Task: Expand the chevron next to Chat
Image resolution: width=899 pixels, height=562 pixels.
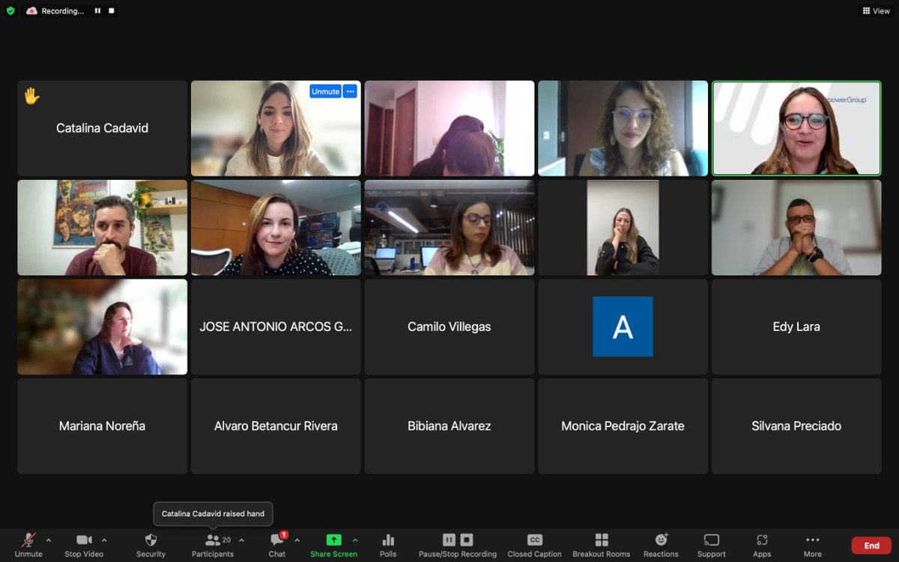Action: [297, 540]
